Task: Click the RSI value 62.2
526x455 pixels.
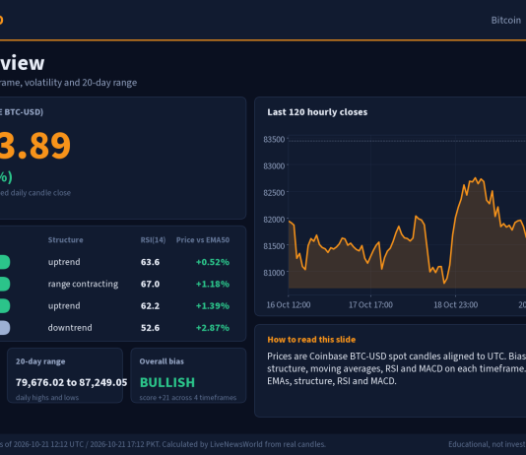Action: [150, 305]
